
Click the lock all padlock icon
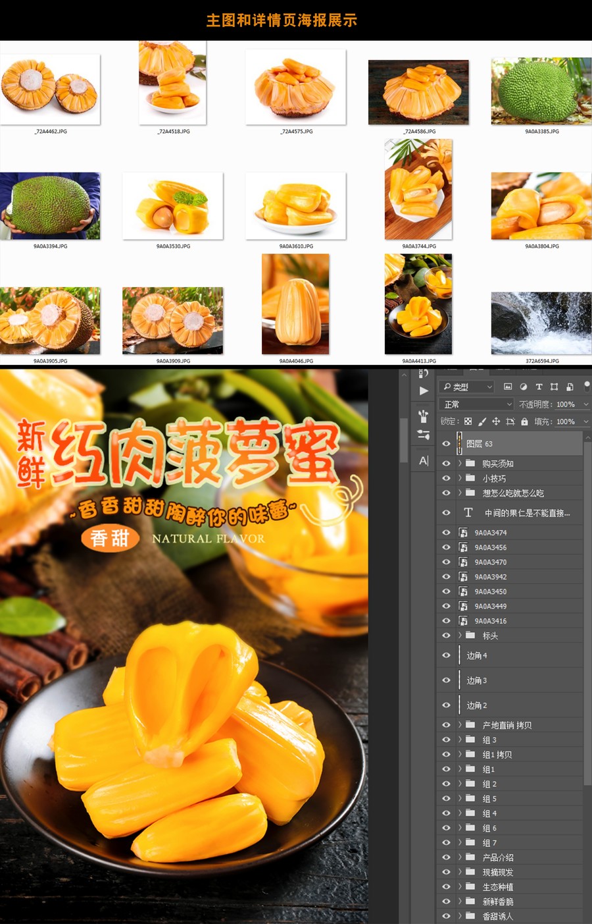524,421
